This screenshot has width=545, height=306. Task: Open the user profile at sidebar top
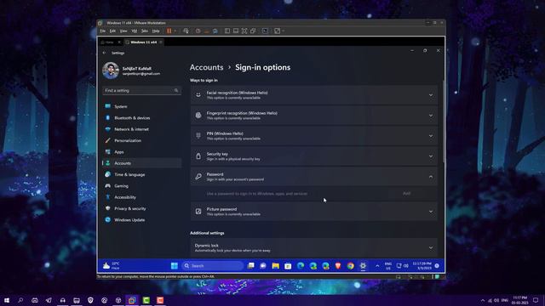[132, 71]
